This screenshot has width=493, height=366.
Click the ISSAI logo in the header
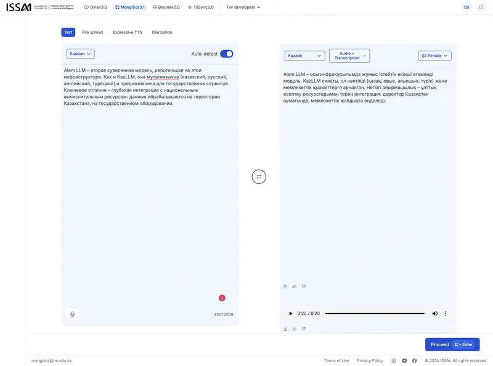coord(18,7)
